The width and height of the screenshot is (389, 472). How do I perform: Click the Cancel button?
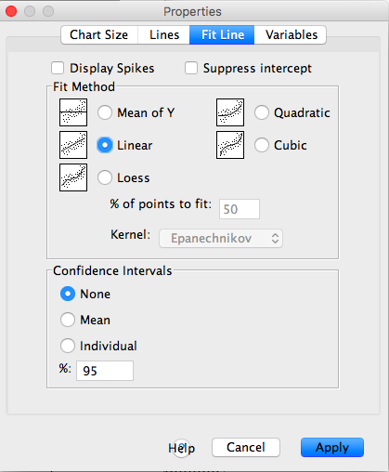[x=246, y=448]
